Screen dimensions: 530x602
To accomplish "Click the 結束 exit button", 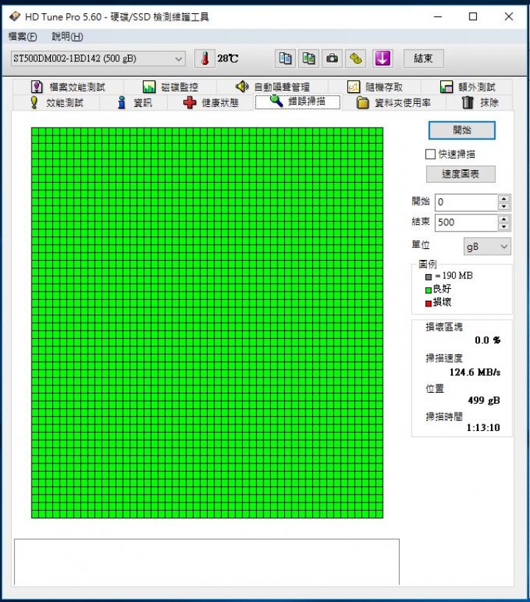I will click(x=423, y=58).
